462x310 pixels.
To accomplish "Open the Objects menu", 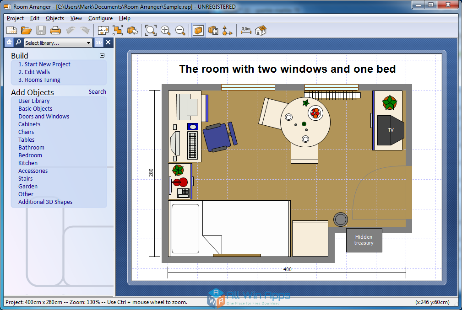I will (x=55, y=18).
